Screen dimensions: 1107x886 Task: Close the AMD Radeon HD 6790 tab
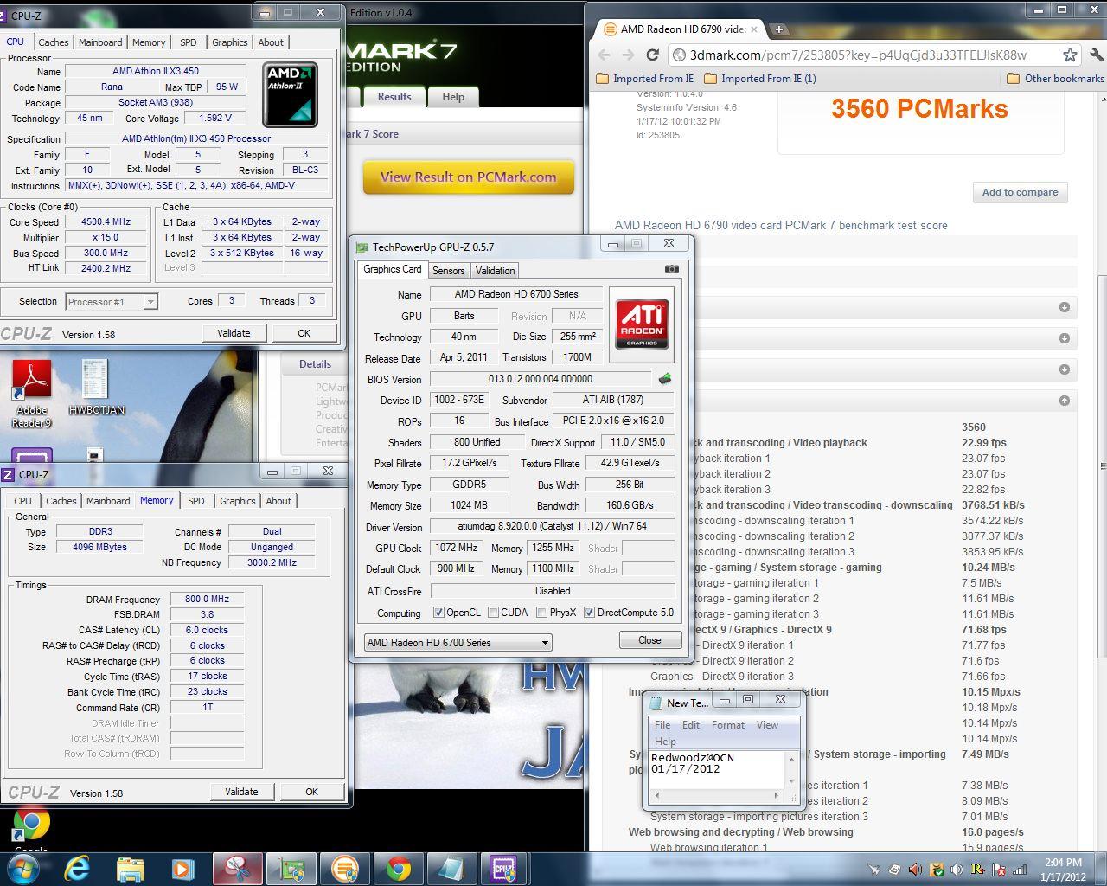point(753,29)
